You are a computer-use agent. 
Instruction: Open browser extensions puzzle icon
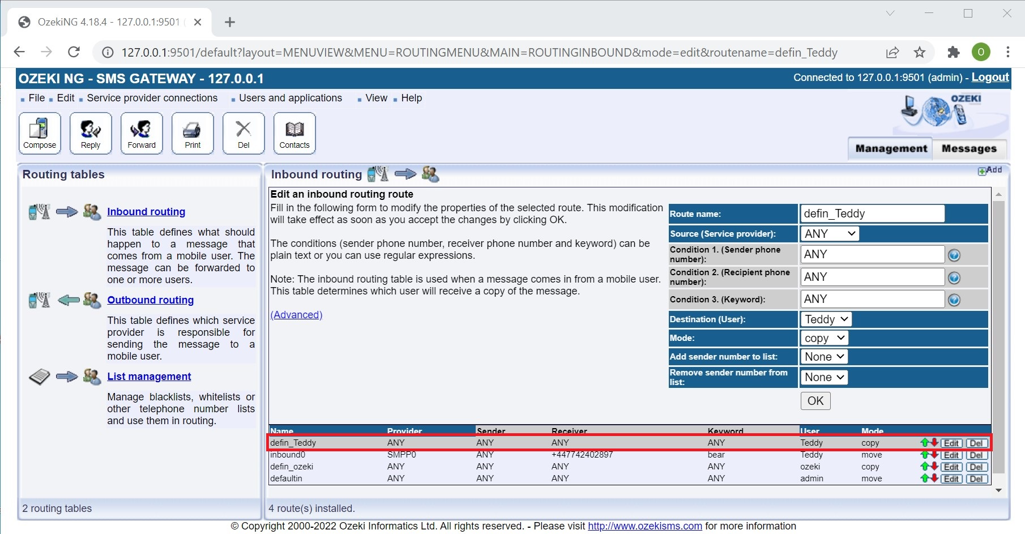[x=954, y=52]
